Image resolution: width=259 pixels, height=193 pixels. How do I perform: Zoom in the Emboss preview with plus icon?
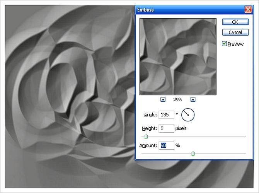[x=193, y=99]
